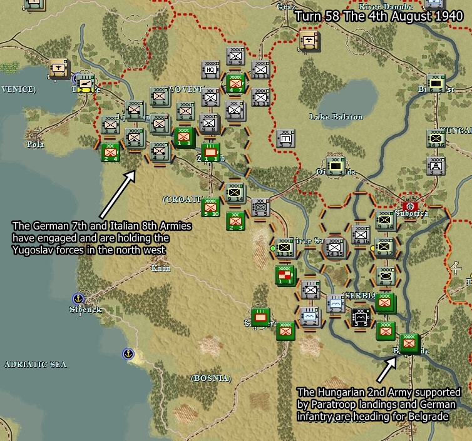Screen dimensions: 472x441
Task: Click the gray infantry corps marked 9 9
Action: [235, 56]
